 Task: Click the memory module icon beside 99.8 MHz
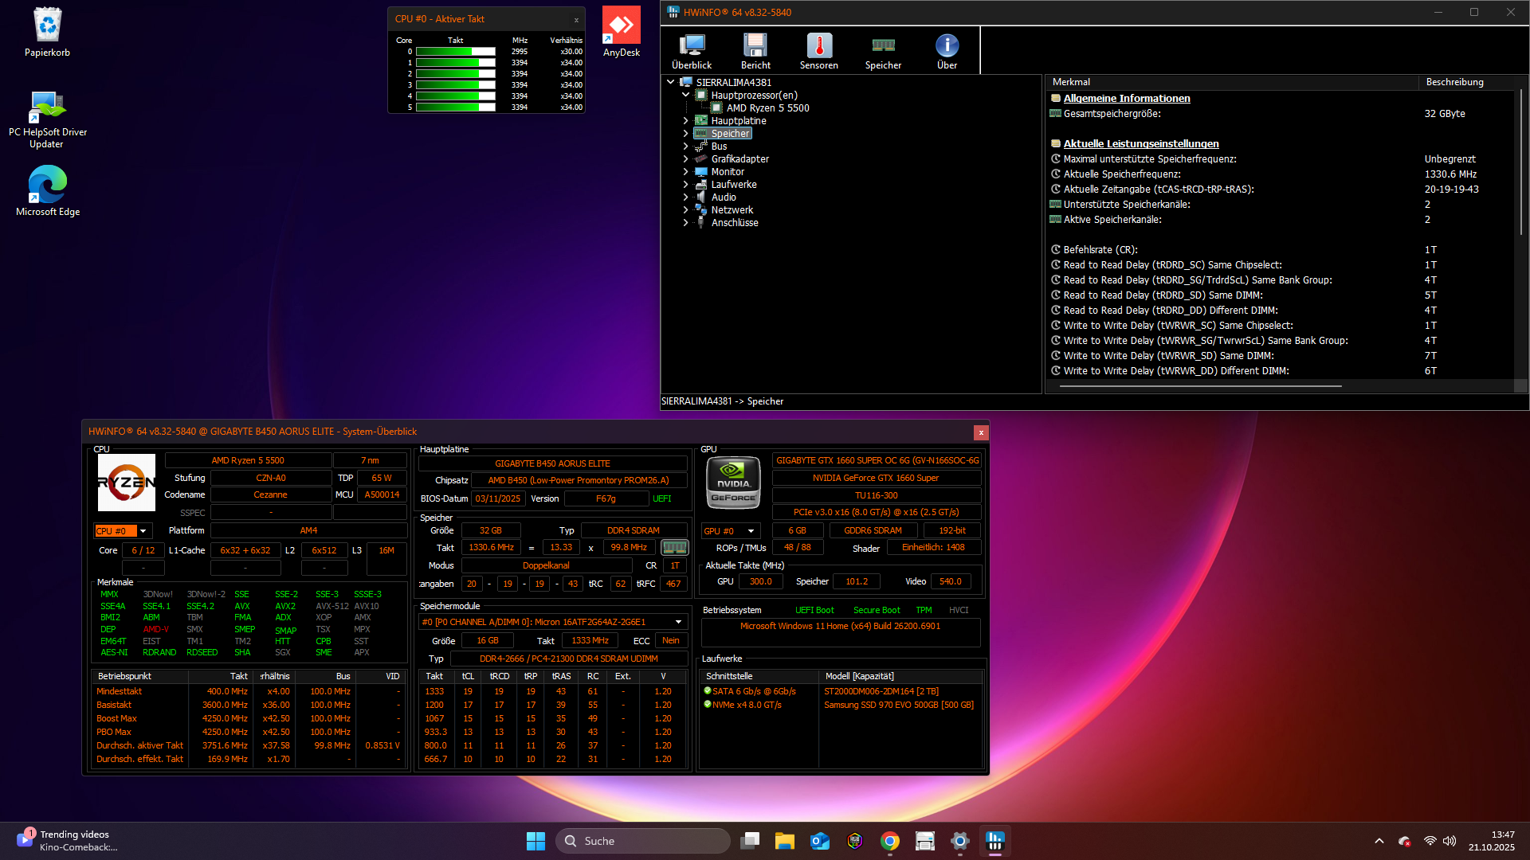[674, 548]
